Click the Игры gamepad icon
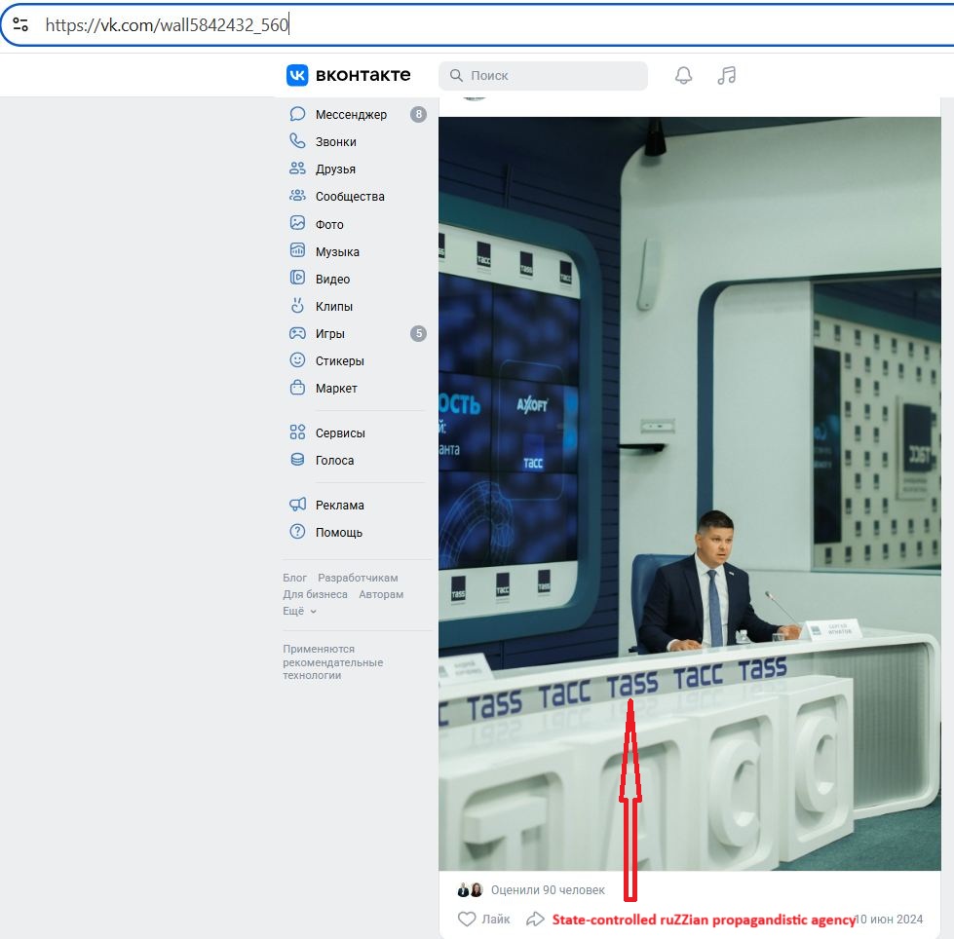The width and height of the screenshot is (954, 939). pyautogui.click(x=298, y=333)
